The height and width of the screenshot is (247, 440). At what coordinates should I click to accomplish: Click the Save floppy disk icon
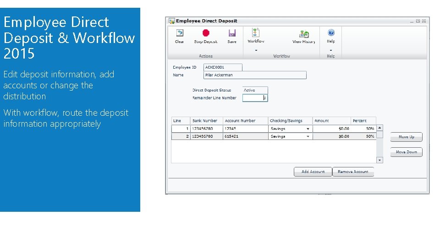pos(232,33)
